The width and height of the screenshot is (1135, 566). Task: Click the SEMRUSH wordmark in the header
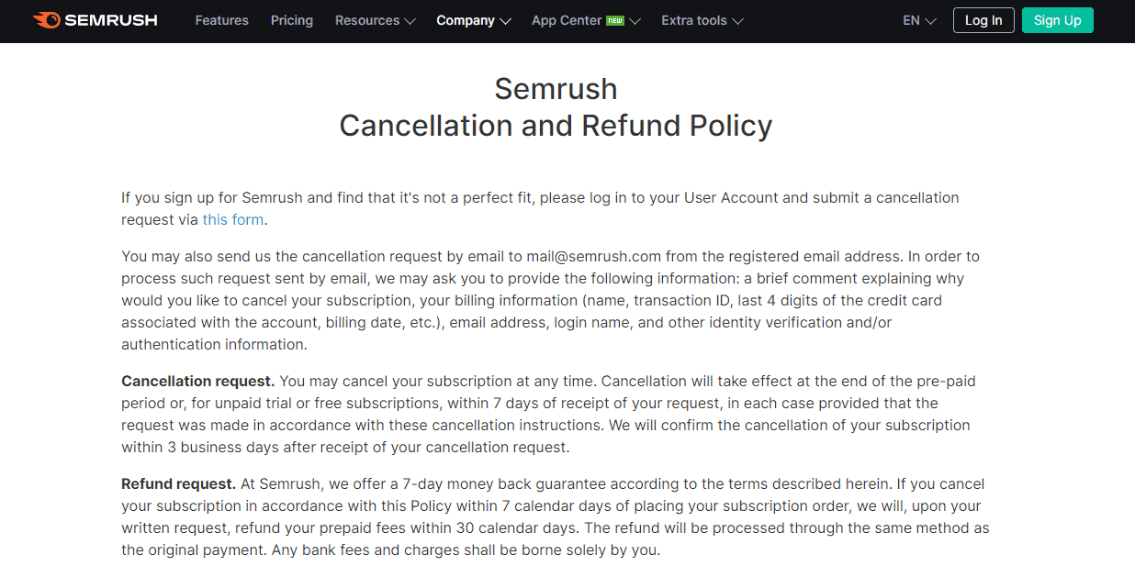click(x=111, y=20)
